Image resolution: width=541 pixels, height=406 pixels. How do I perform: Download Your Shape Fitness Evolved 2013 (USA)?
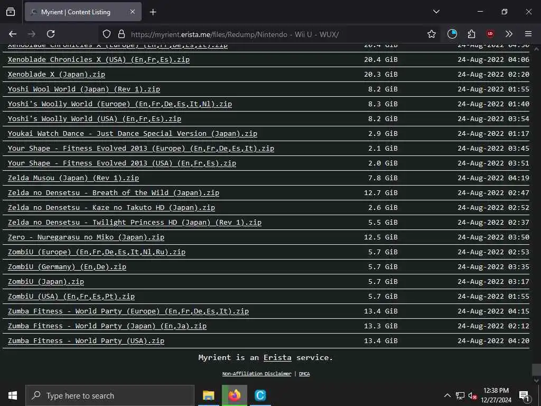coord(122,163)
